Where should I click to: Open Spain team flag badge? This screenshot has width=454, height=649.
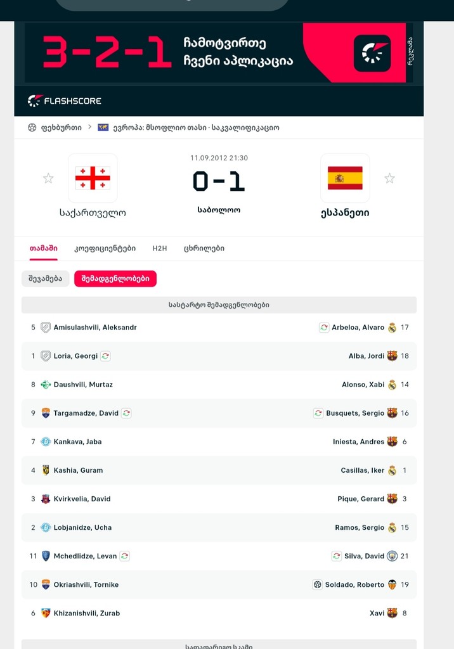coord(345,178)
